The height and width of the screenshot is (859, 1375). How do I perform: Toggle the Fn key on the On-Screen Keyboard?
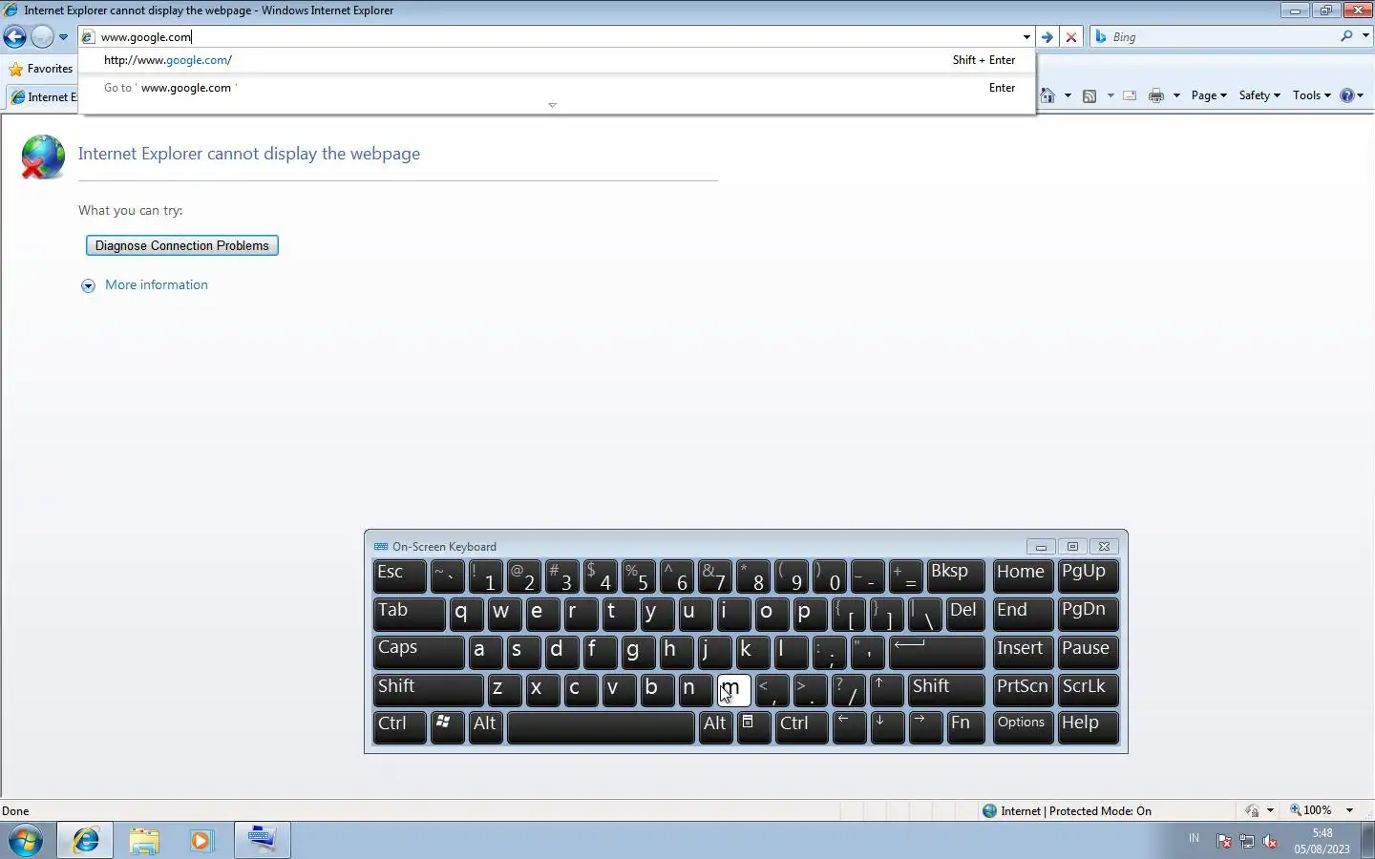(x=965, y=727)
